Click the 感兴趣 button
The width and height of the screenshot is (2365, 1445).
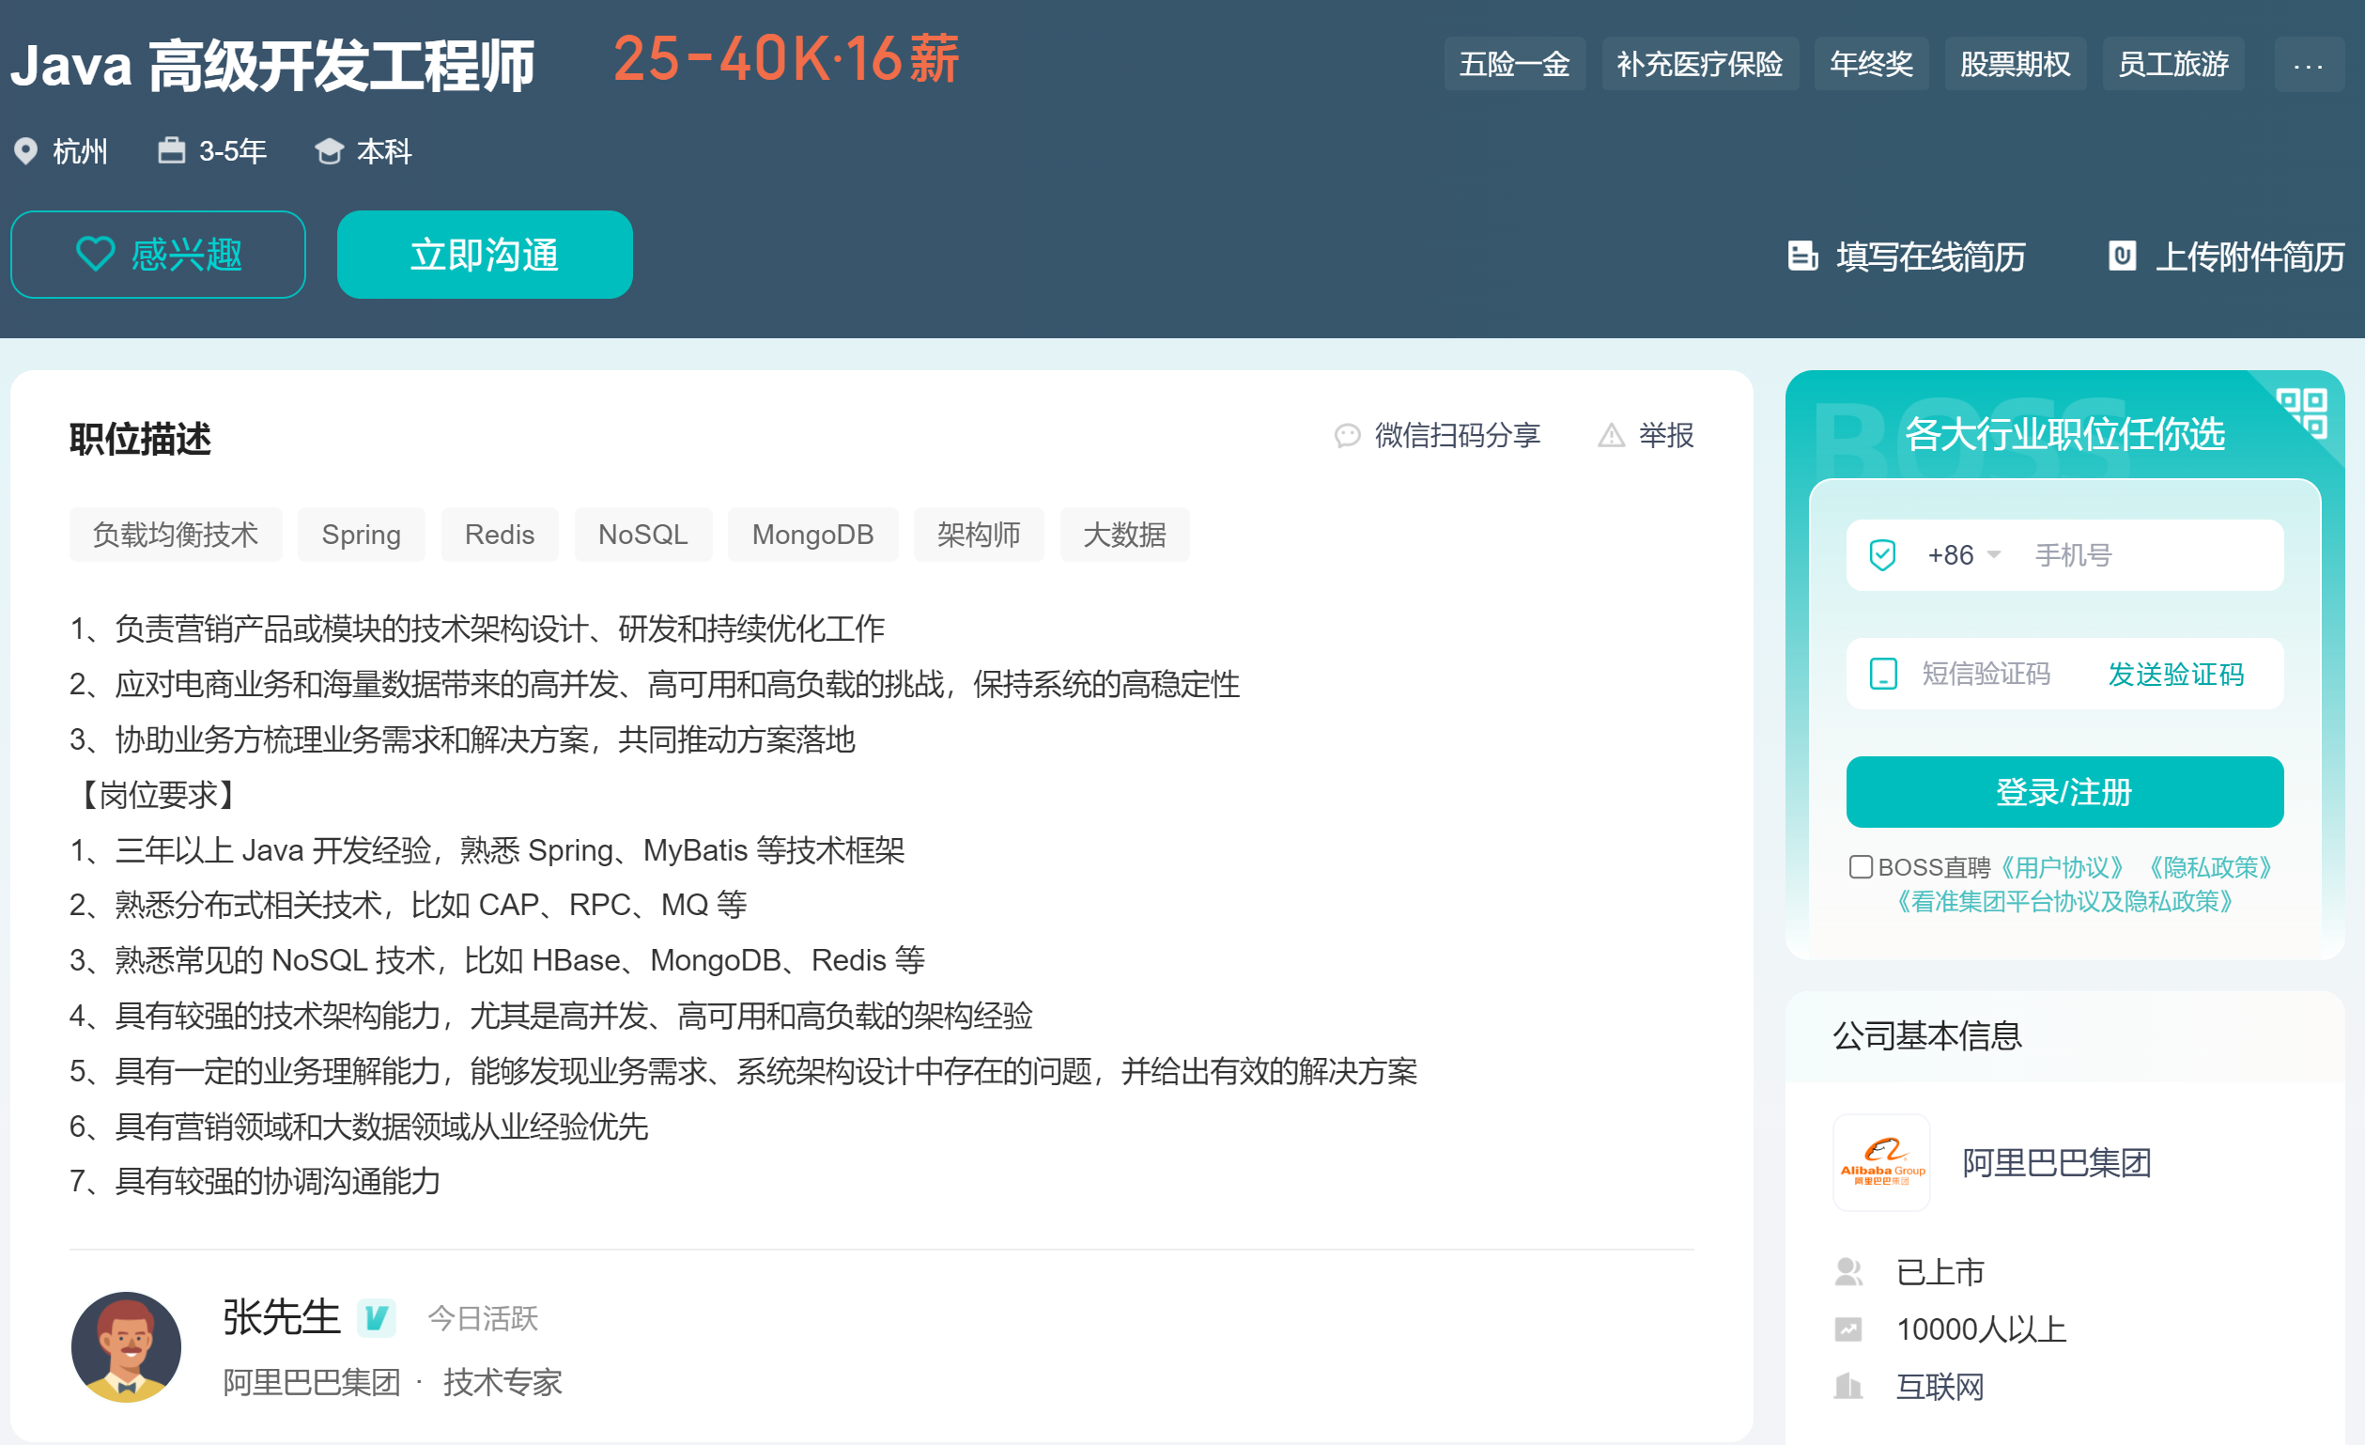pyautogui.click(x=159, y=255)
